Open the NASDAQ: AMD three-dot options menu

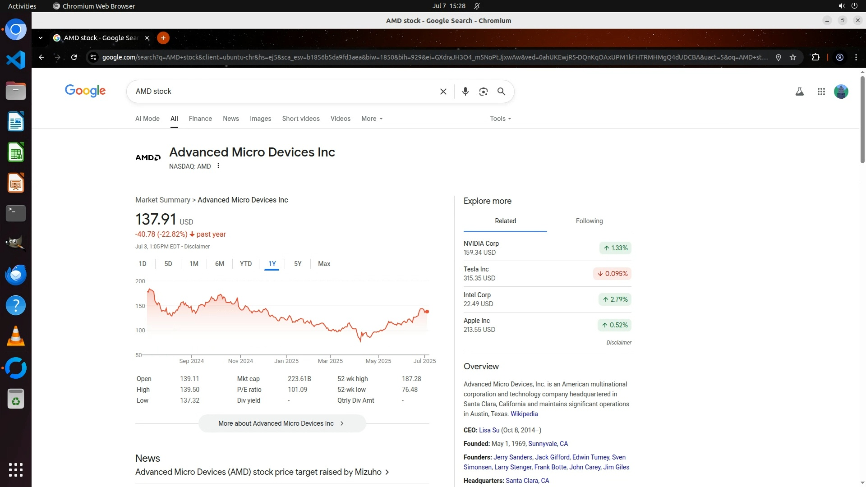point(218,166)
